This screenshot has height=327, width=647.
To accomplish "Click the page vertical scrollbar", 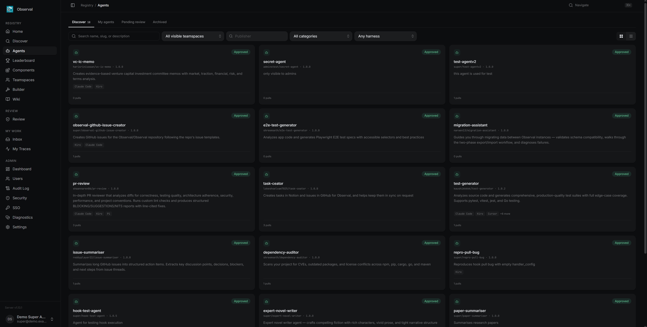I will coord(645,128).
